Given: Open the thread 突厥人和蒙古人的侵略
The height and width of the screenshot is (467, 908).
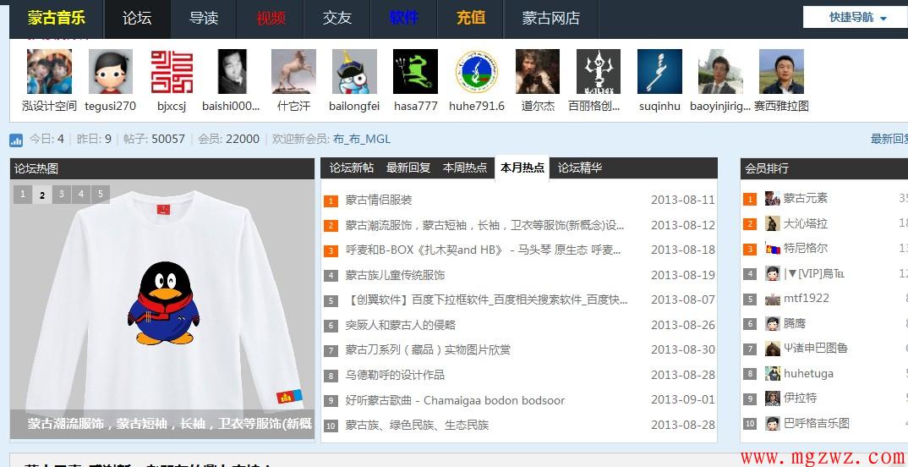Looking at the screenshot, I should [401, 325].
